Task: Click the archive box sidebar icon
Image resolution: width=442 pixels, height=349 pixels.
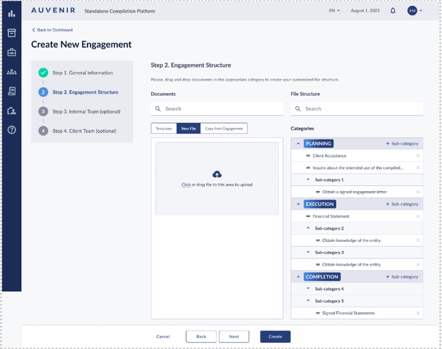Action: pyautogui.click(x=12, y=33)
